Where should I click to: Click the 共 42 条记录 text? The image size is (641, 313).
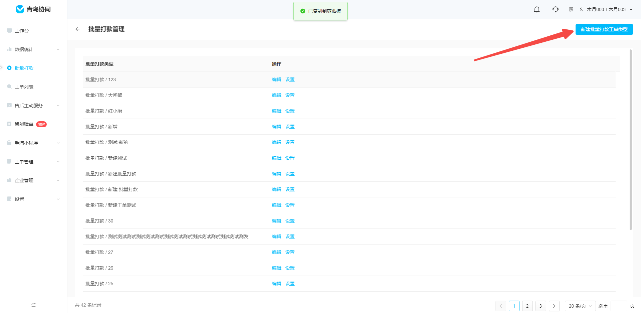88,305
